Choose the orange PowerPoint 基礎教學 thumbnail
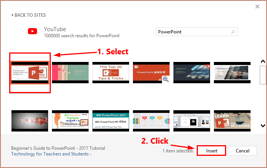 151,72
